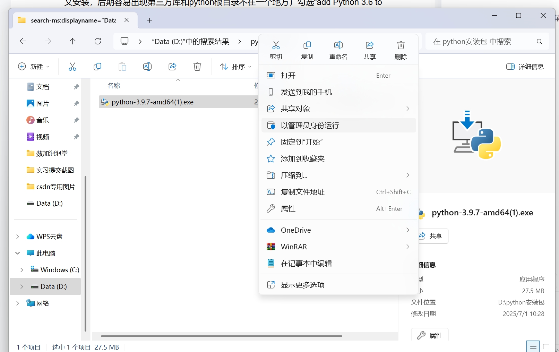The height and width of the screenshot is (352, 559).
Task: Click 显示更多选项 at menu bottom
Action: point(338,285)
